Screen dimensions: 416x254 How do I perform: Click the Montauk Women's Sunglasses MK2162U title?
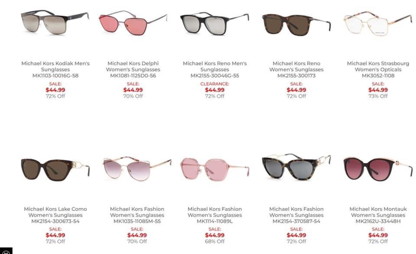pyautogui.click(x=378, y=215)
